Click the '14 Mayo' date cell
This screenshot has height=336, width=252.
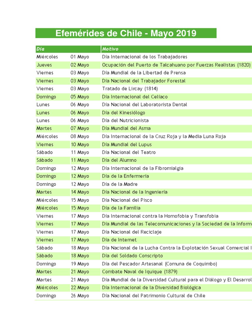(80, 192)
